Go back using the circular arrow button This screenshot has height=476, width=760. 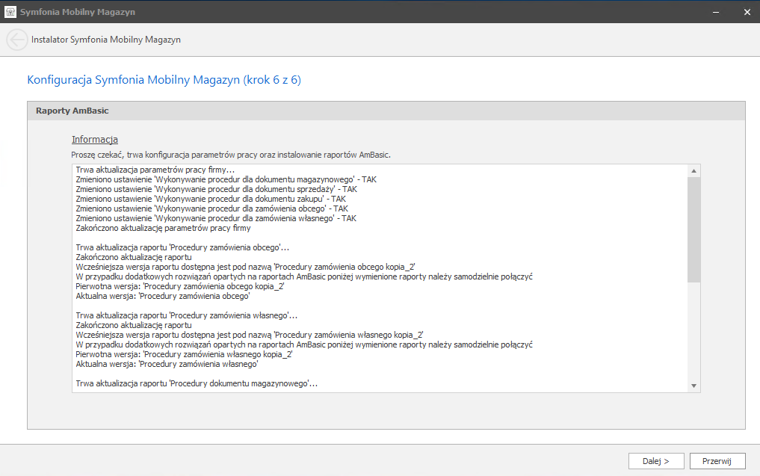(x=16, y=40)
